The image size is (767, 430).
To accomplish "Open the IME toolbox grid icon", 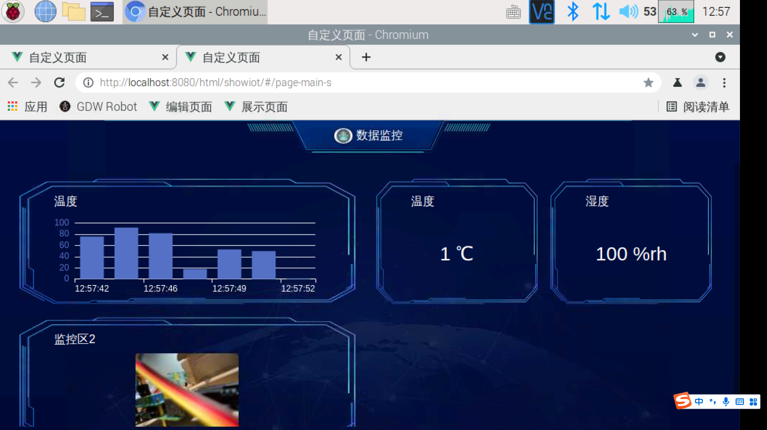I will 753,402.
